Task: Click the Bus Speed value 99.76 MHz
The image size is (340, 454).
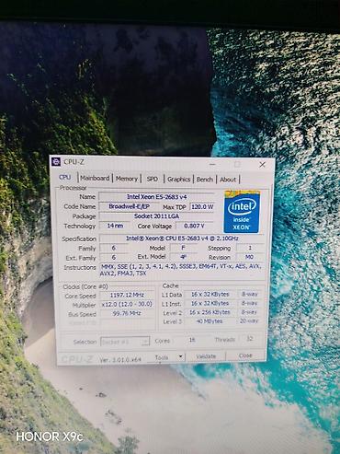Action: point(127,313)
